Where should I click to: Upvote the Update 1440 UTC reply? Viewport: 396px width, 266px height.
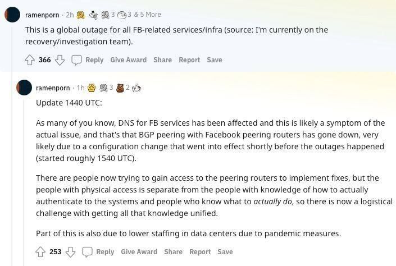[40, 252]
